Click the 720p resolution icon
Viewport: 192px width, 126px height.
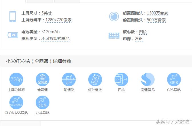coord(16,79)
